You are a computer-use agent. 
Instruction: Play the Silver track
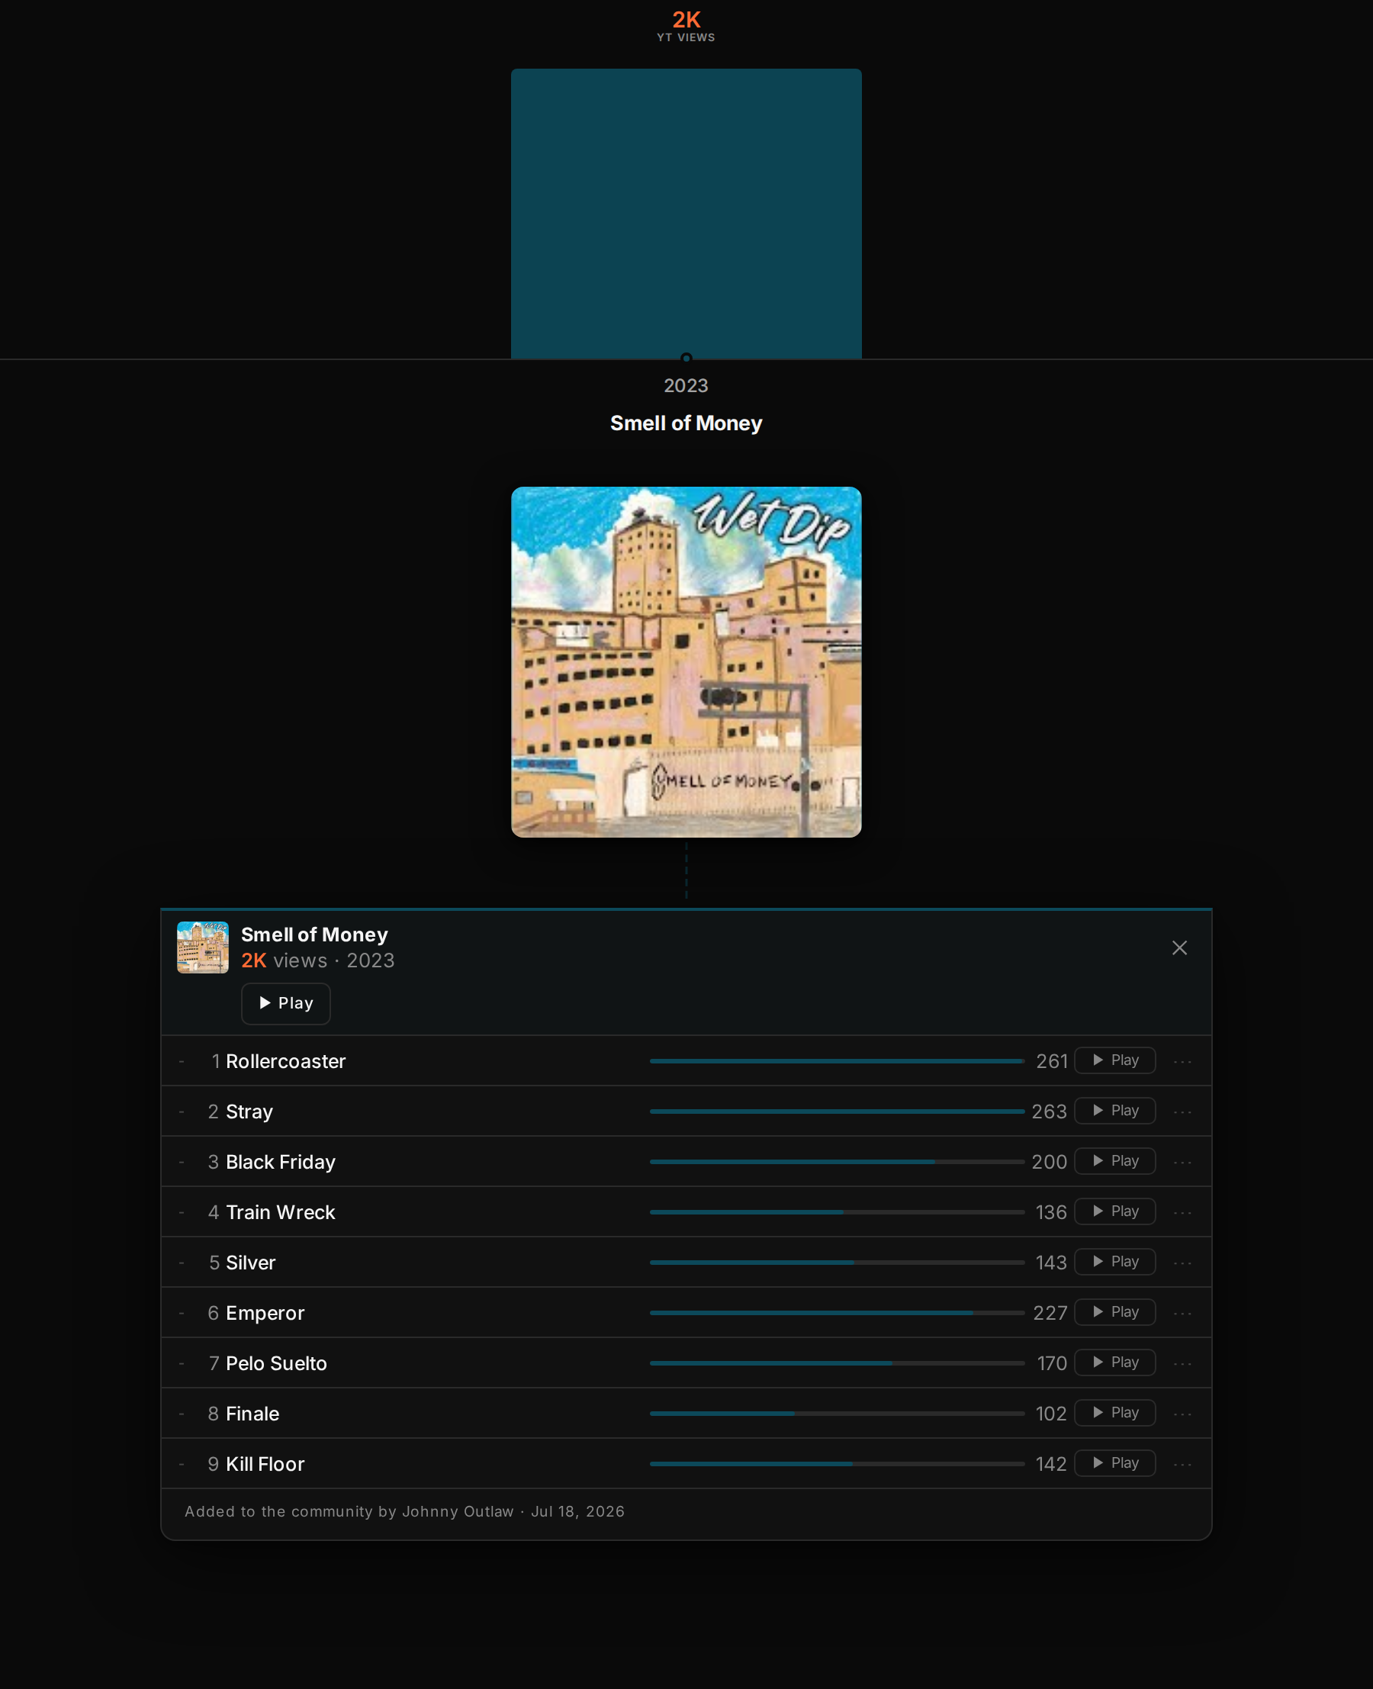click(x=1114, y=1261)
